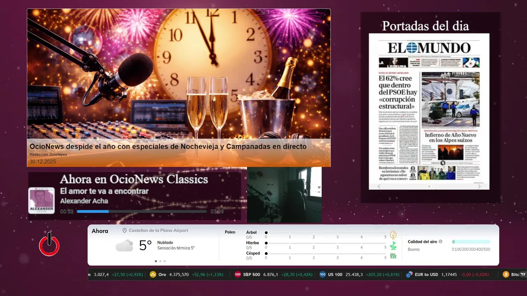Click the location pin icon beside Castellon

125,231
